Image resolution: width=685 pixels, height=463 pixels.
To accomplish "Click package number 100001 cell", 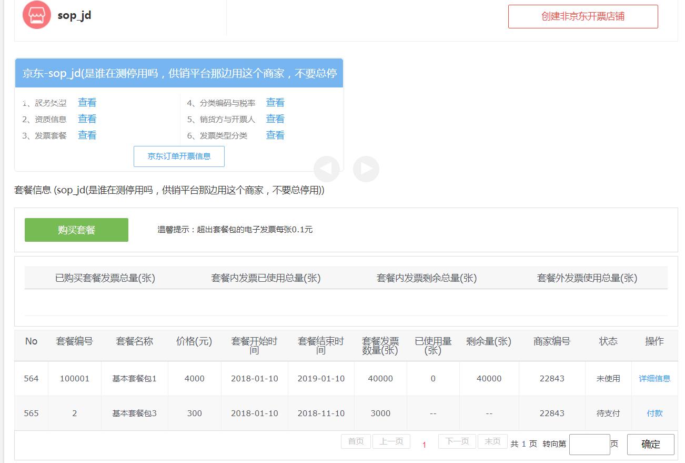I will click(x=75, y=378).
